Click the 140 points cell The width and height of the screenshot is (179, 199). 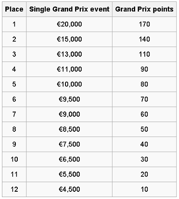click(x=144, y=39)
